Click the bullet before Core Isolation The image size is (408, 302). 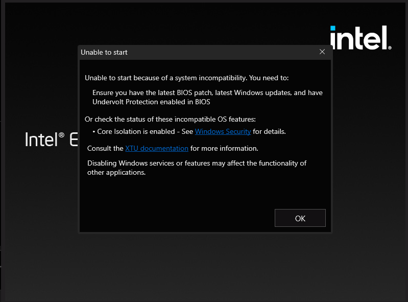point(94,132)
